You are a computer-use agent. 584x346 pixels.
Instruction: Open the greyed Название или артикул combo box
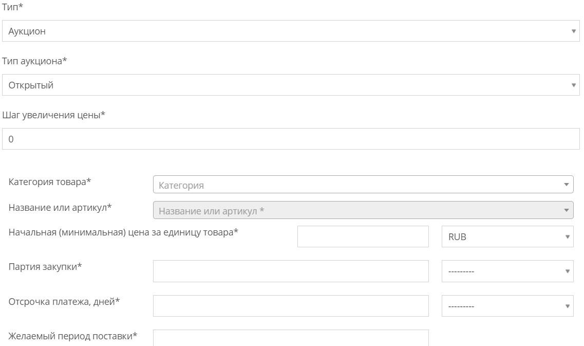pos(363,210)
